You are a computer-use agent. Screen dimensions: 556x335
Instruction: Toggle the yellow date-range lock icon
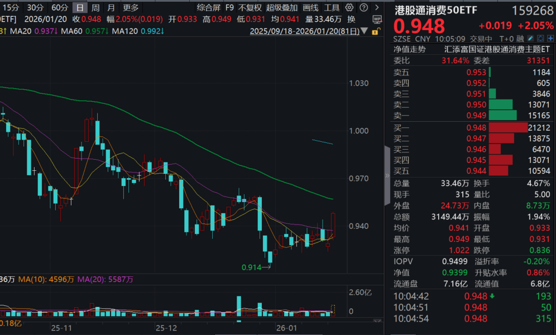tap(376, 32)
